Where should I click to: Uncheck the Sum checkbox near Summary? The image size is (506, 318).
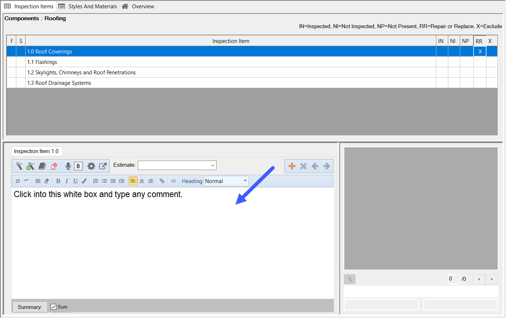[x=53, y=306]
